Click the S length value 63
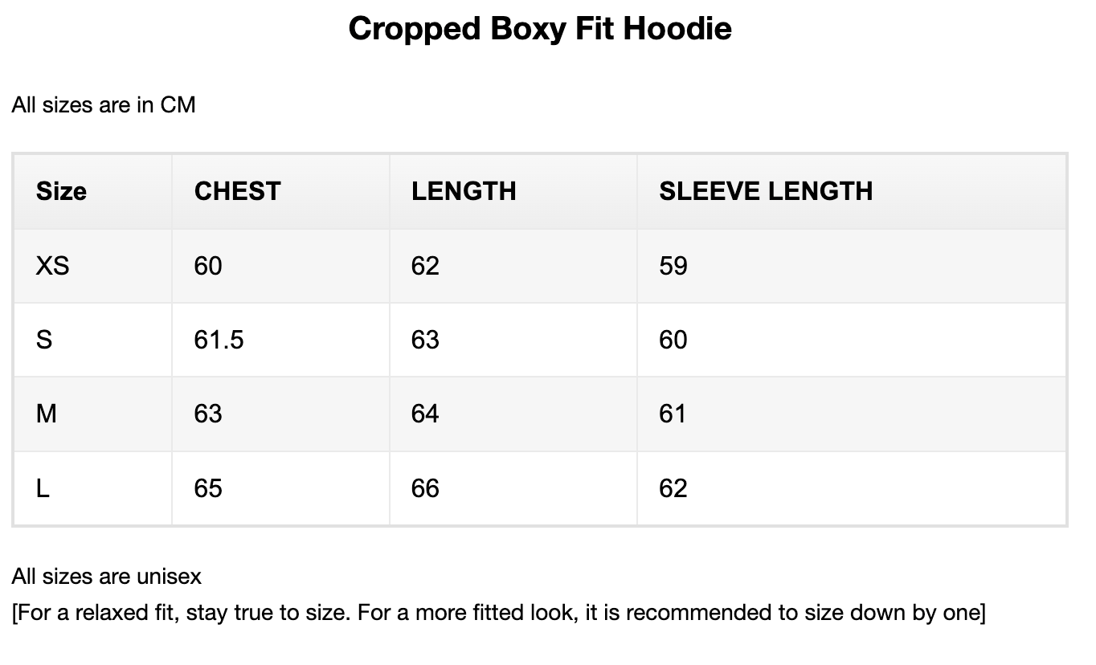This screenshot has height=665, width=1096. coord(425,340)
